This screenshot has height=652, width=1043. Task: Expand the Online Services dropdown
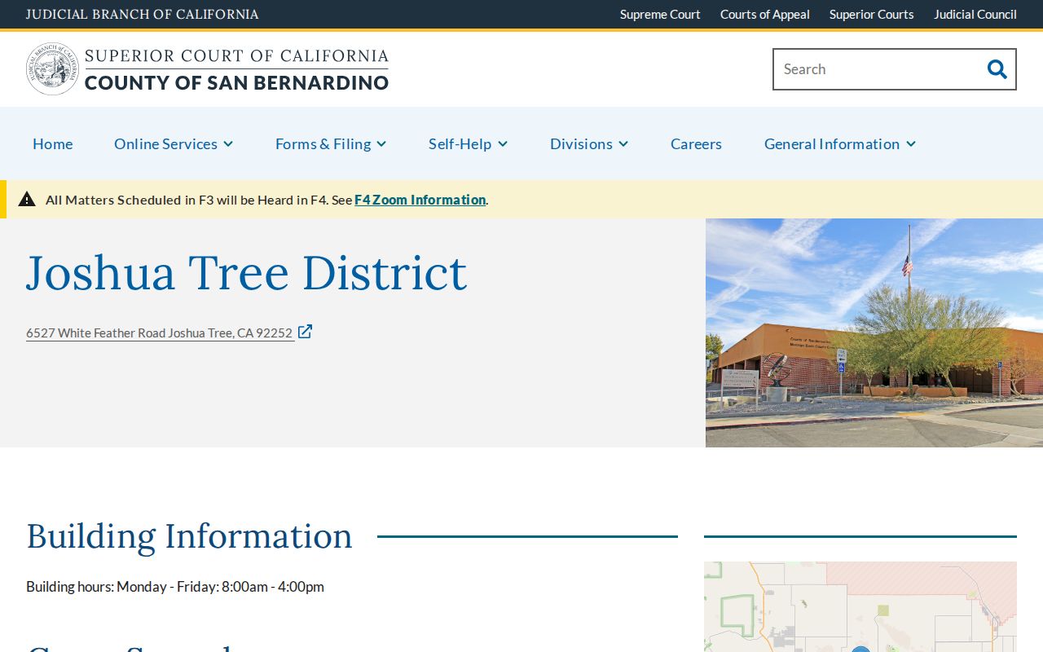tap(174, 143)
